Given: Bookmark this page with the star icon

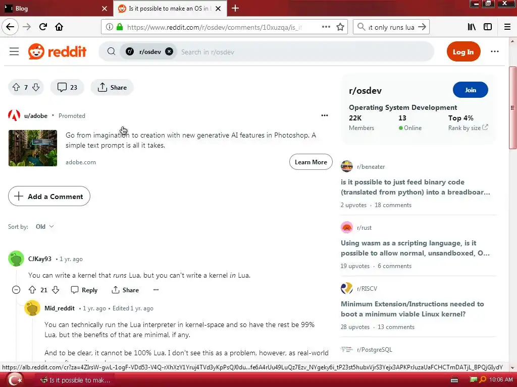Looking at the screenshot, I should click(340, 27).
